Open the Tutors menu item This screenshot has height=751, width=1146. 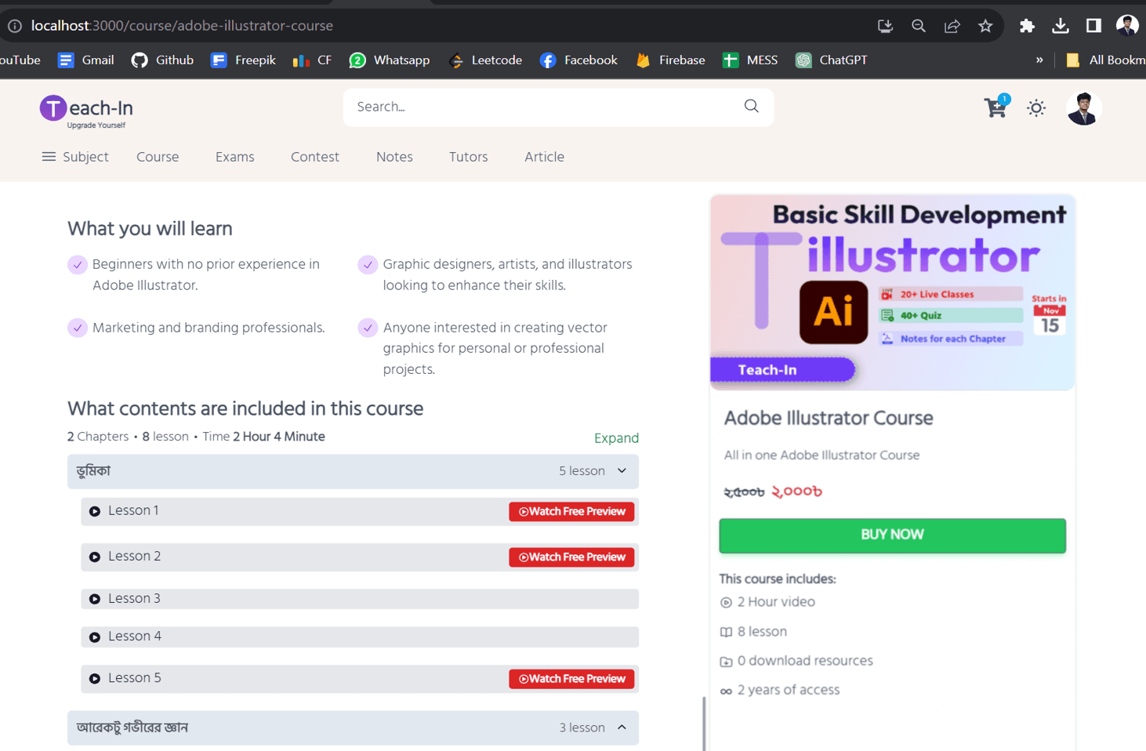click(469, 157)
